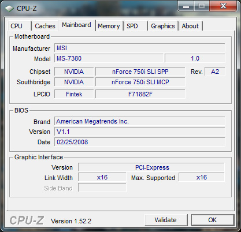
Task: Click the Mainboard tab
Action: (x=76, y=25)
